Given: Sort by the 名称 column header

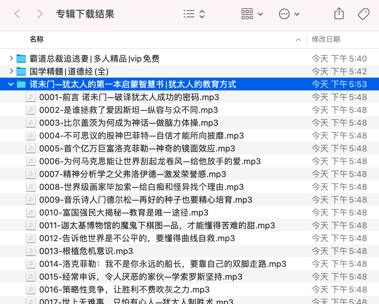Looking at the screenshot, I should 37,39.
